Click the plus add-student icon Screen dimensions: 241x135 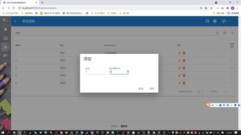[x=232, y=33]
